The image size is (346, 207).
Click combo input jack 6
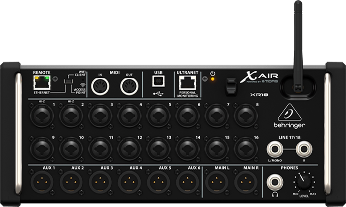[188, 116]
